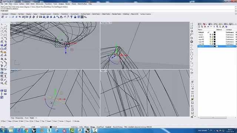Toggle the End object snap checkbox

2,121
